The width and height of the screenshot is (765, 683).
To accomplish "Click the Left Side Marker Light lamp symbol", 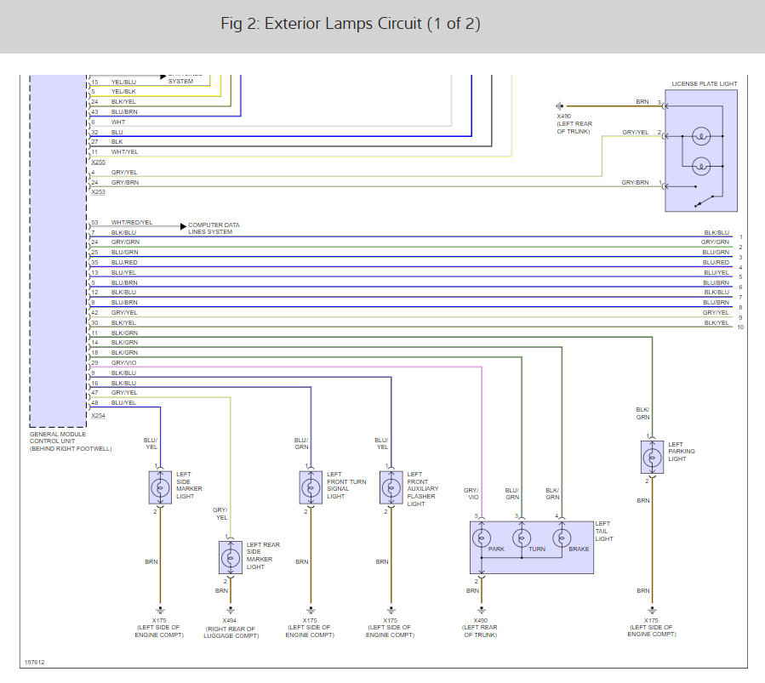I will pos(159,487).
